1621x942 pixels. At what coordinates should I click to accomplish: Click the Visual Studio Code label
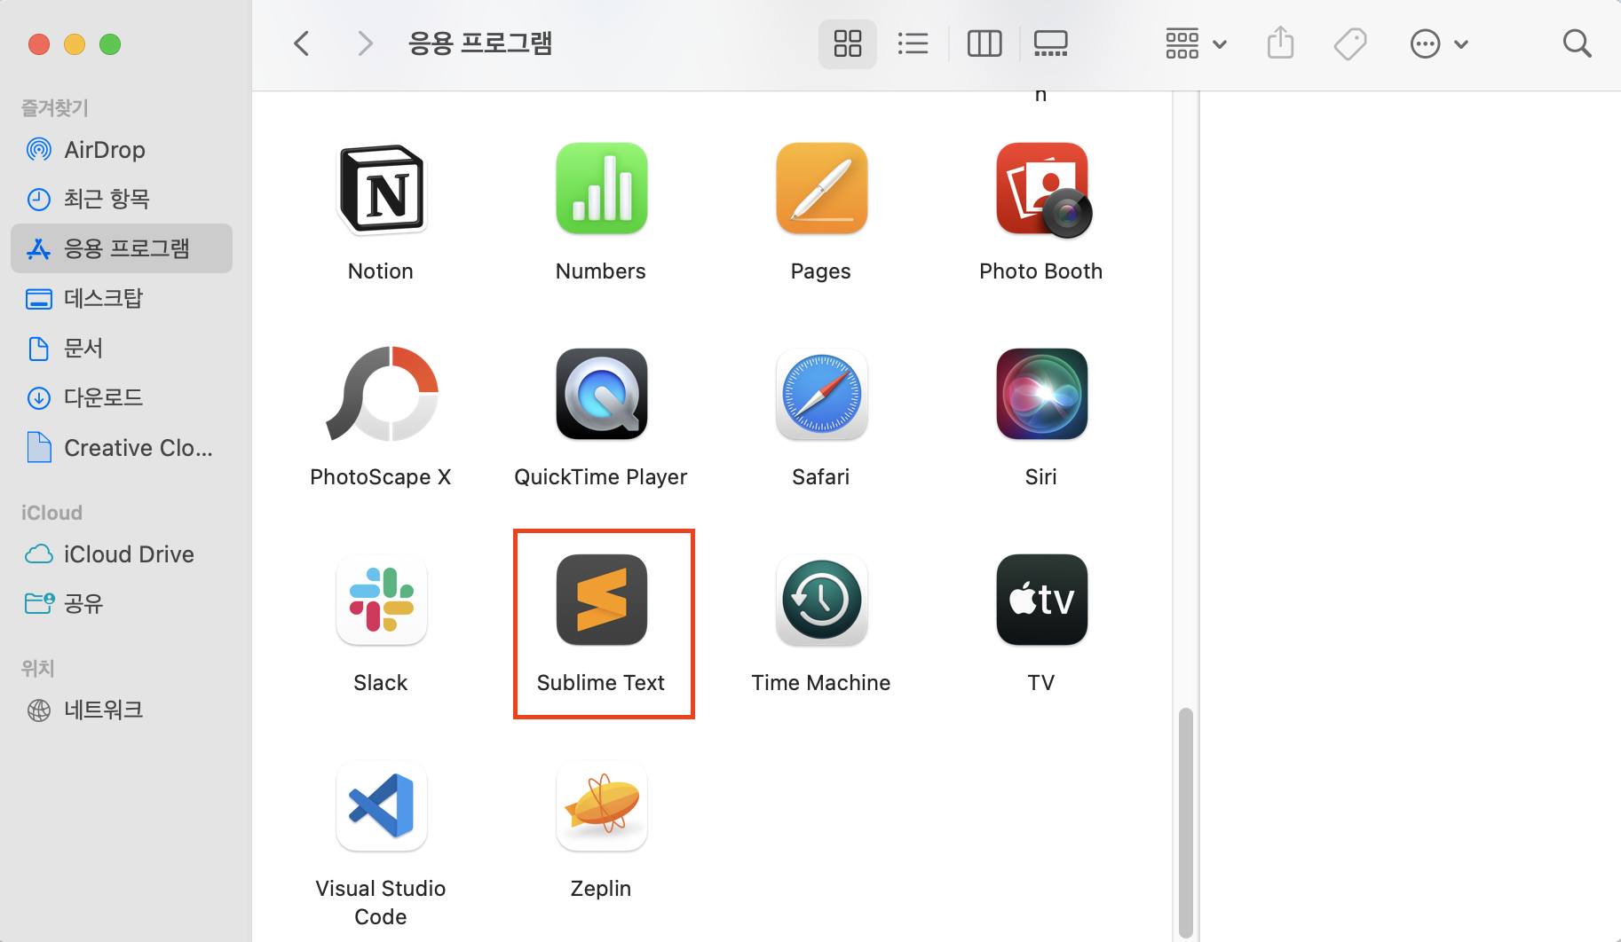pyautogui.click(x=381, y=903)
